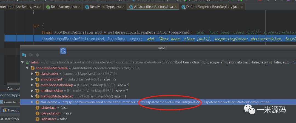Viewport: 296px width, 123px height.
Task: Expand the className node
Action: pos(32,102)
